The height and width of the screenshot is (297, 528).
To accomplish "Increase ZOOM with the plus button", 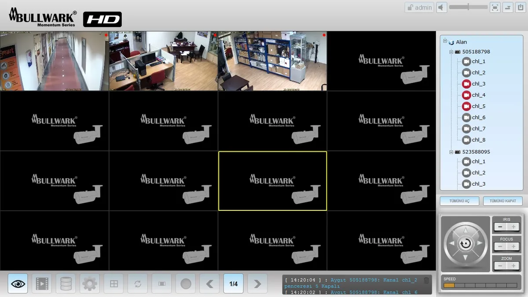I will pyautogui.click(x=513, y=266).
